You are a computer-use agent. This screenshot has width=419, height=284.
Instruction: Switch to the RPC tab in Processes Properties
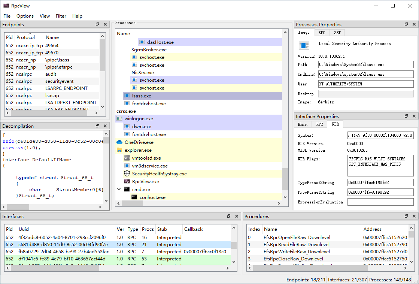322,33
